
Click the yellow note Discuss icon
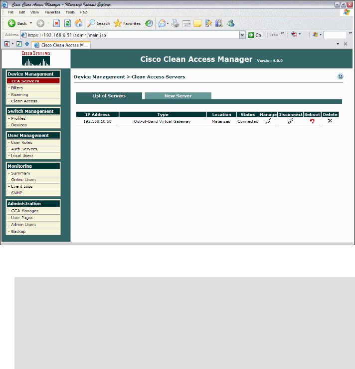click(x=197, y=23)
